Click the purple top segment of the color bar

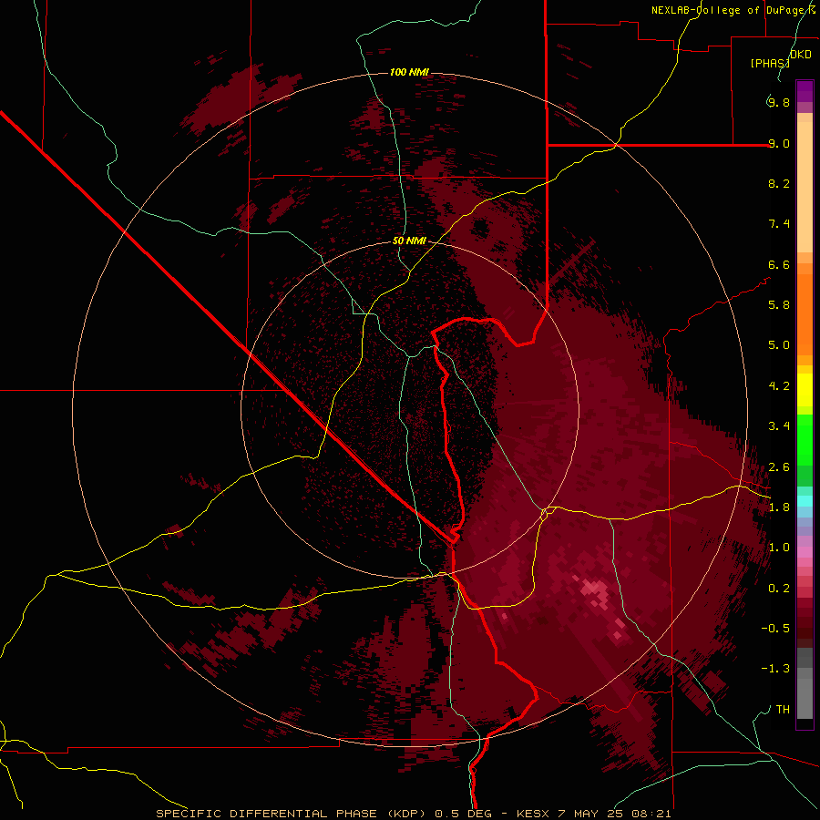(805, 91)
